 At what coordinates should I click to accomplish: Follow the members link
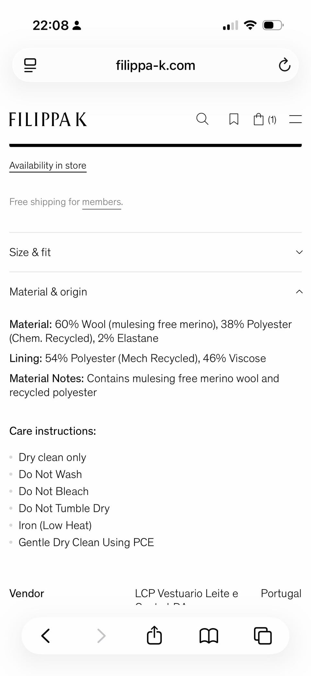pyautogui.click(x=102, y=202)
